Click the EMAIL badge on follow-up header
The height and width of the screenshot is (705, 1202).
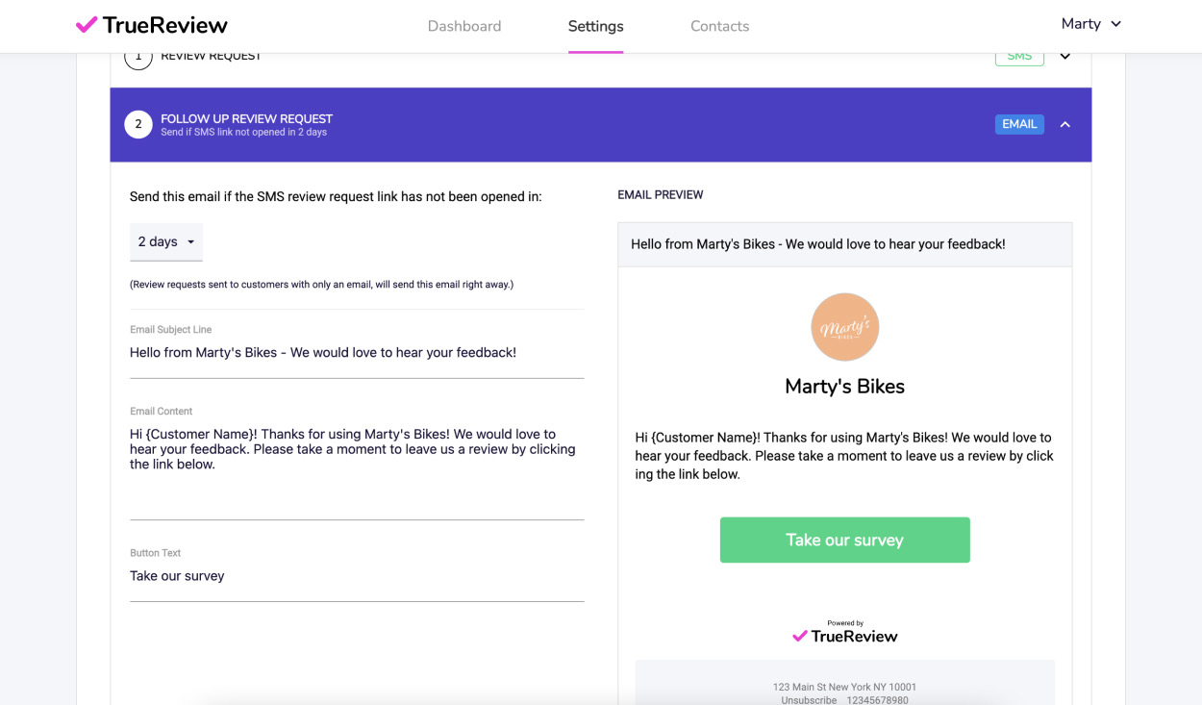[1019, 124]
